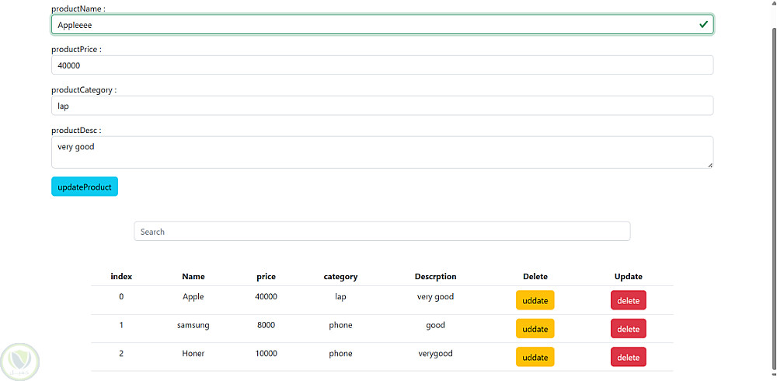777x381 pixels.
Task: Click the samsung name cell
Action: 193,326
